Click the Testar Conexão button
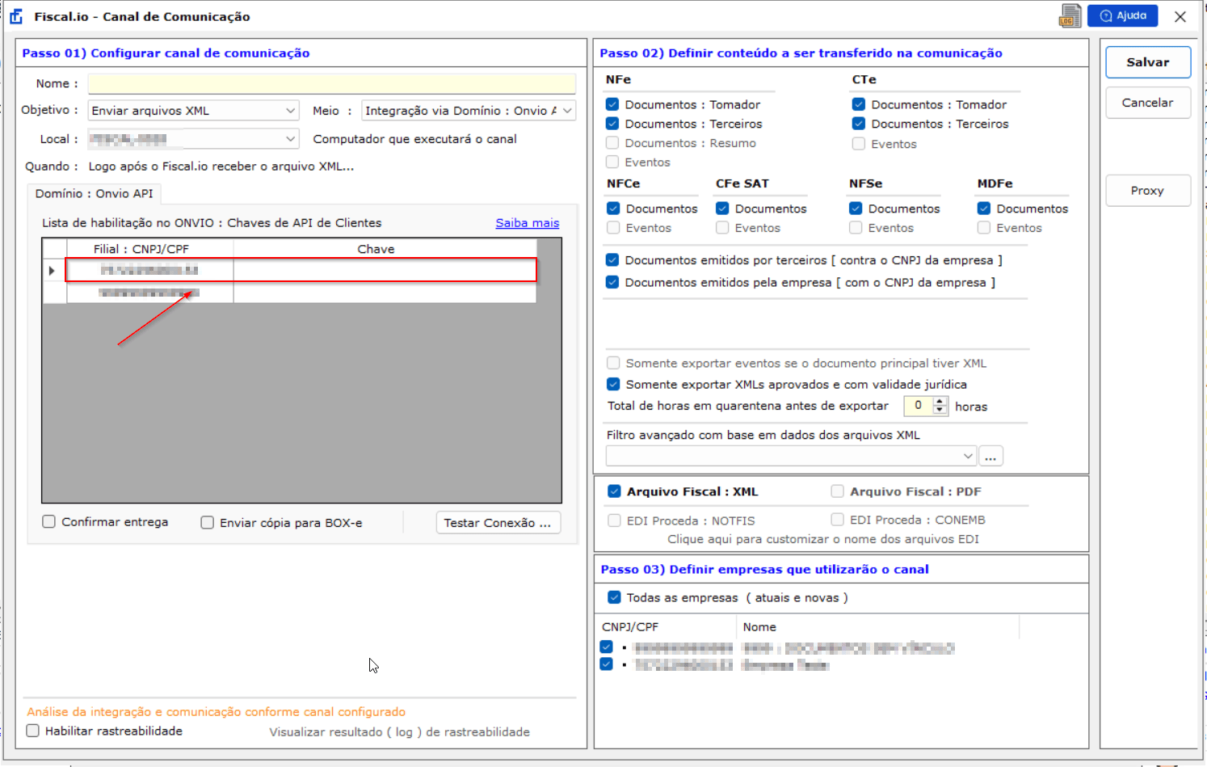This screenshot has width=1207, height=767. pyautogui.click(x=498, y=523)
